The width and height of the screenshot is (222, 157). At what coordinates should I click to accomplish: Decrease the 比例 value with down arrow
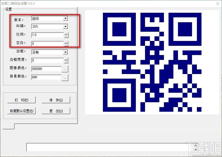click(x=66, y=36)
